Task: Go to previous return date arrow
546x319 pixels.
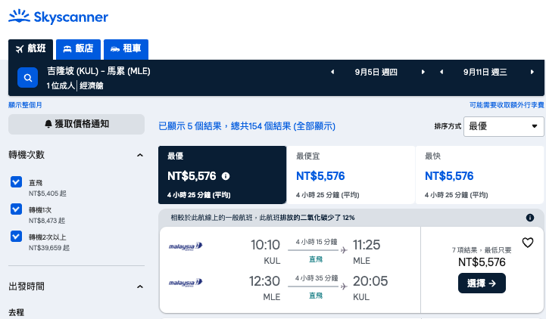Action: click(x=441, y=72)
